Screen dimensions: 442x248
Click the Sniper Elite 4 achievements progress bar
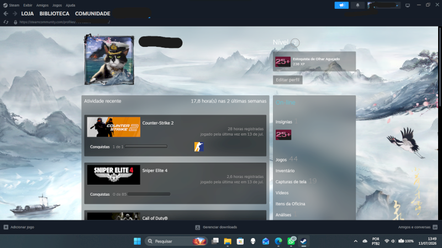[x=149, y=194]
